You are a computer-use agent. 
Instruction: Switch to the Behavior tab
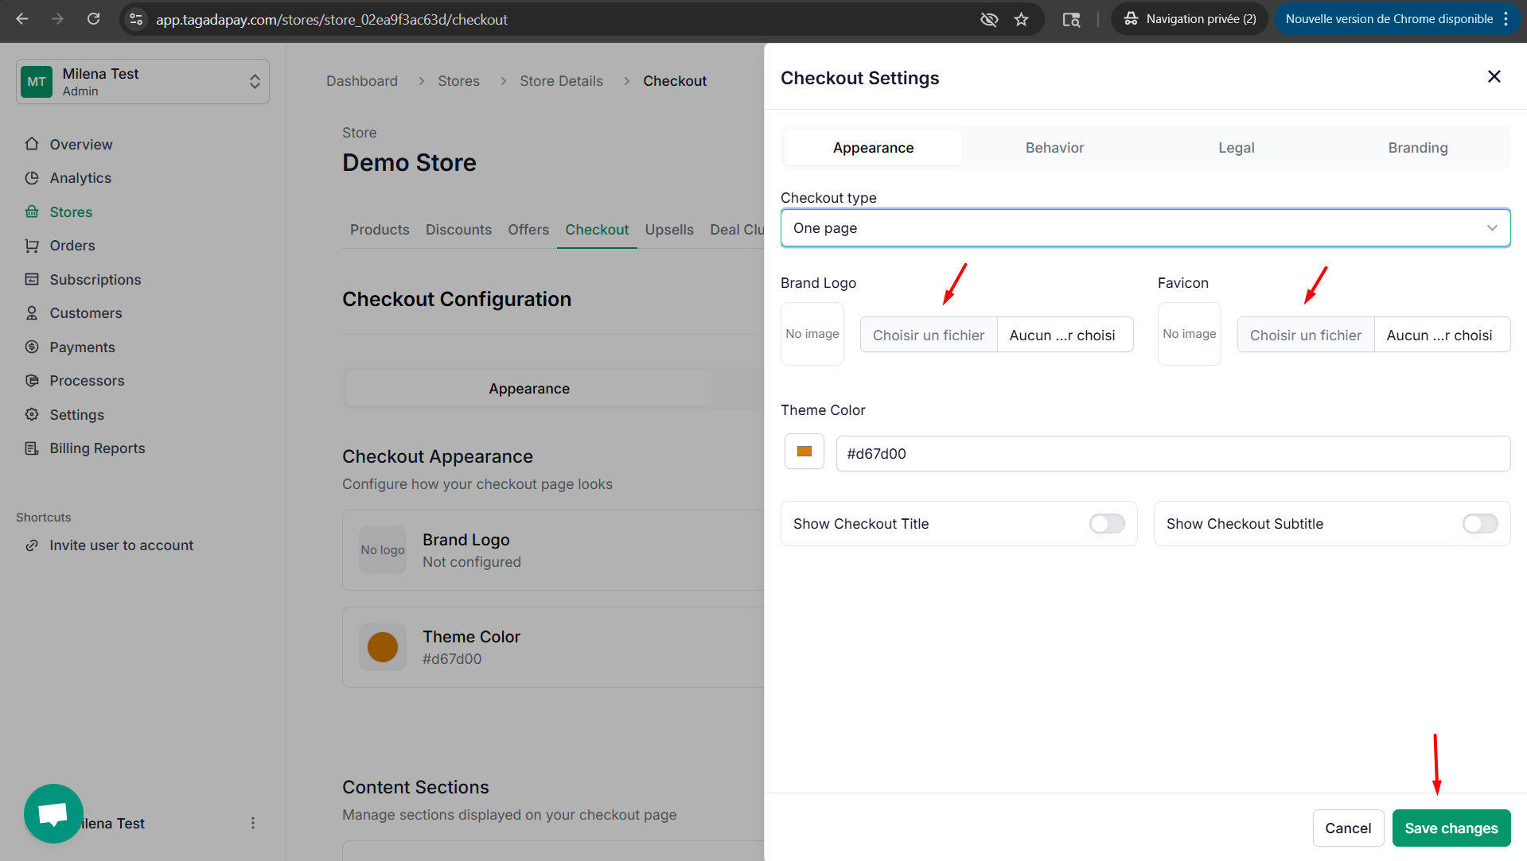pos(1054,148)
